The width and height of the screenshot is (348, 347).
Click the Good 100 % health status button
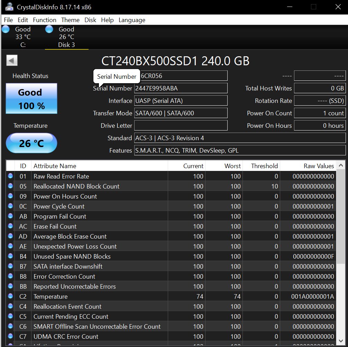[x=31, y=99]
